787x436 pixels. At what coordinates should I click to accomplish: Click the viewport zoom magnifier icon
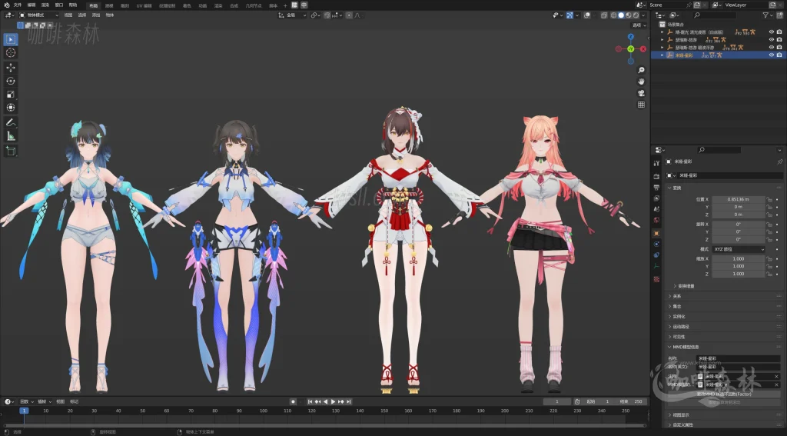point(641,70)
